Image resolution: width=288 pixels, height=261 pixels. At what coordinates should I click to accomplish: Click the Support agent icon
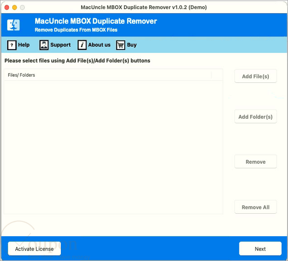(44, 45)
